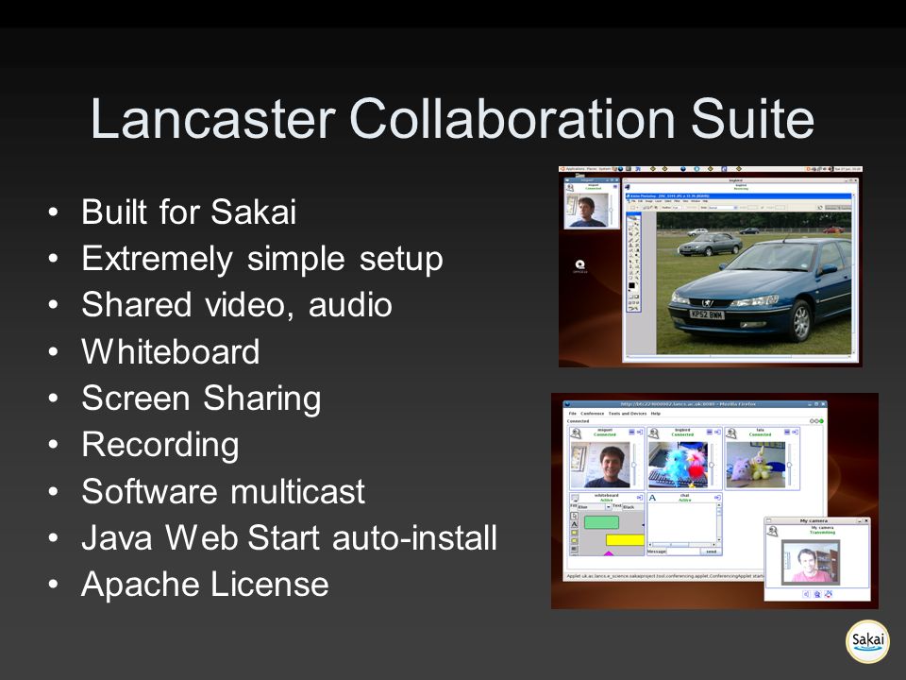This screenshot has height=680, width=906.
Task: Open the whiteboard Text color dropdown
Action: [633, 506]
